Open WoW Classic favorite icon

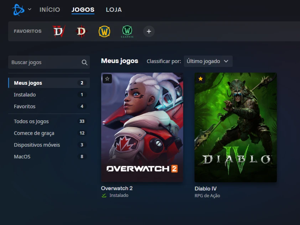(x=127, y=32)
